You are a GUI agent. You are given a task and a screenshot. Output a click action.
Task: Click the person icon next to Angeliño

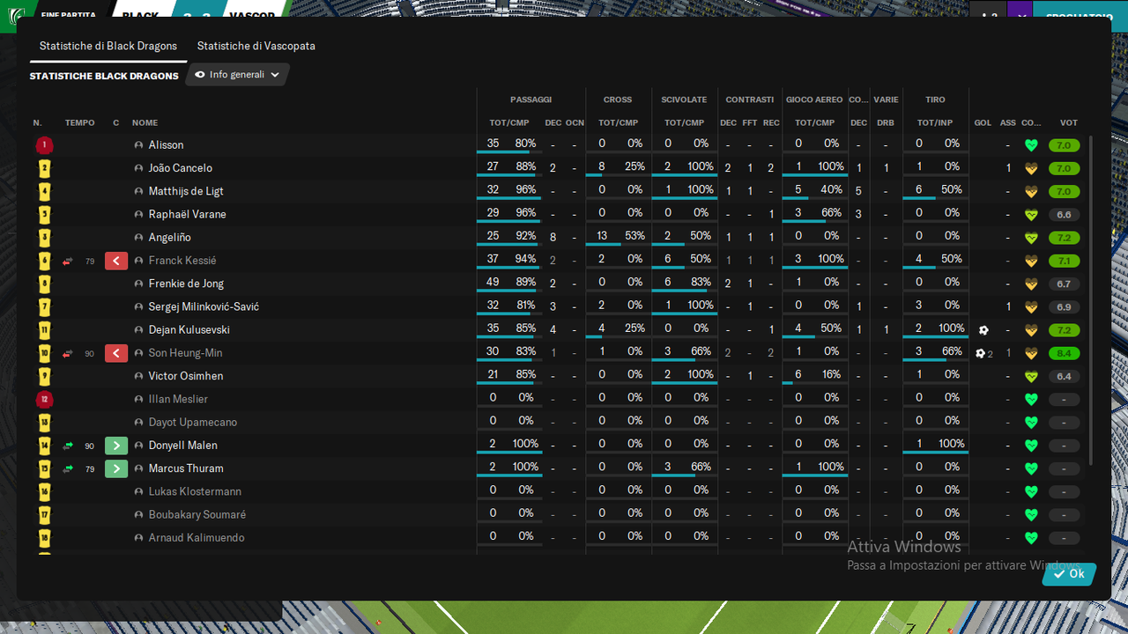[x=138, y=238]
